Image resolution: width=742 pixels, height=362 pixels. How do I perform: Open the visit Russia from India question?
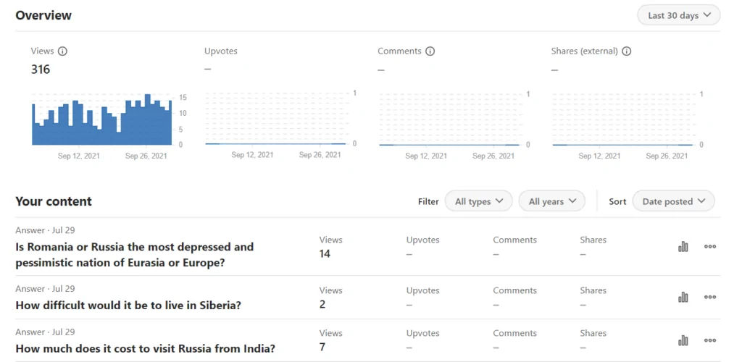tap(145, 348)
